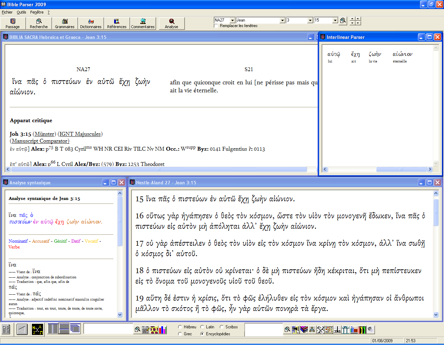Launch the Analyse tool
444x345 pixels.
coord(172,24)
